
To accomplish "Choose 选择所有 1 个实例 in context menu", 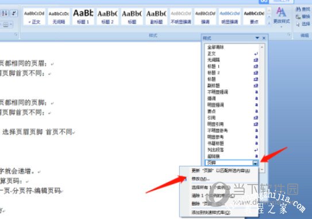I will [x=219, y=187].
